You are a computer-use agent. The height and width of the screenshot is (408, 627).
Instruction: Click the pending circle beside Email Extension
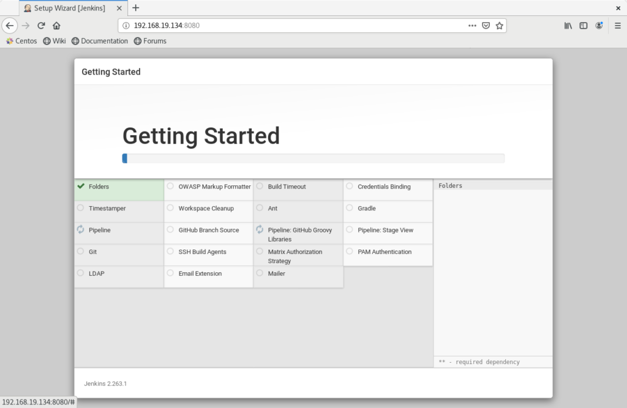(170, 273)
